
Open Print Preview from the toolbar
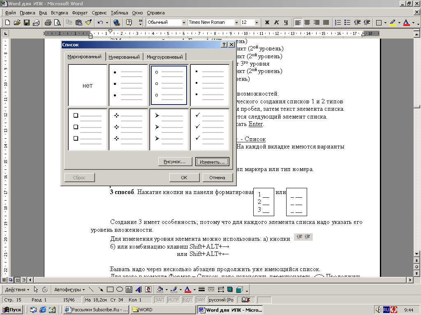coord(57,23)
